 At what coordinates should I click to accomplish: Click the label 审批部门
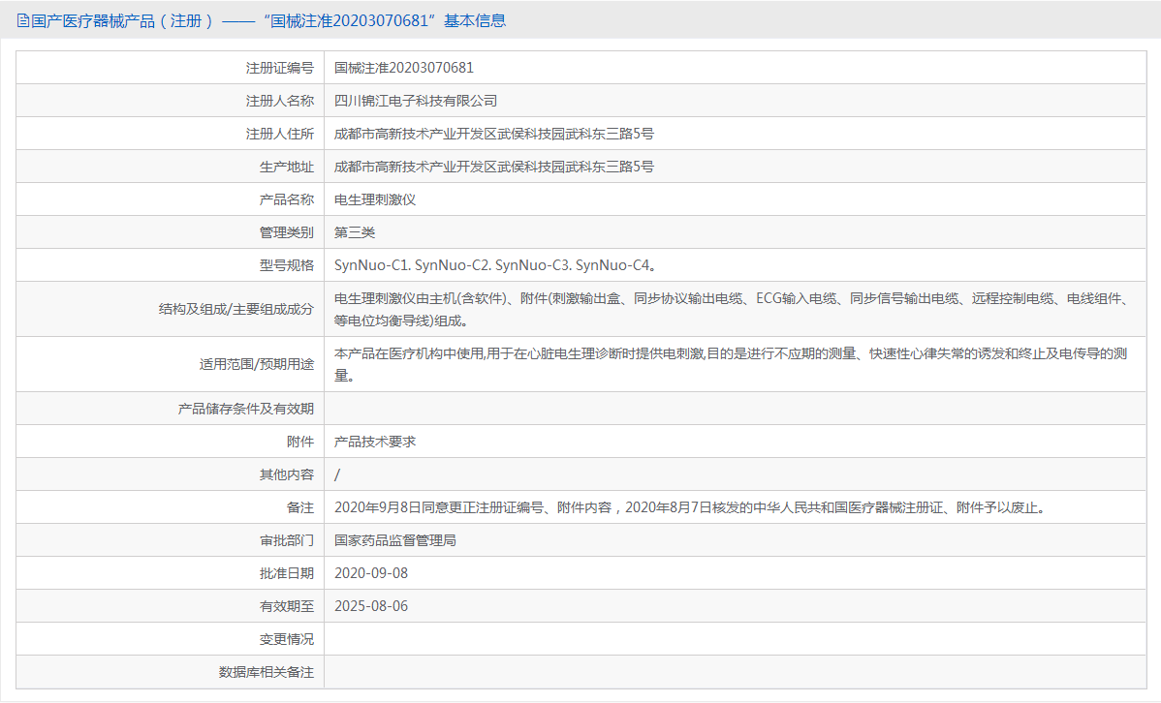tap(287, 540)
